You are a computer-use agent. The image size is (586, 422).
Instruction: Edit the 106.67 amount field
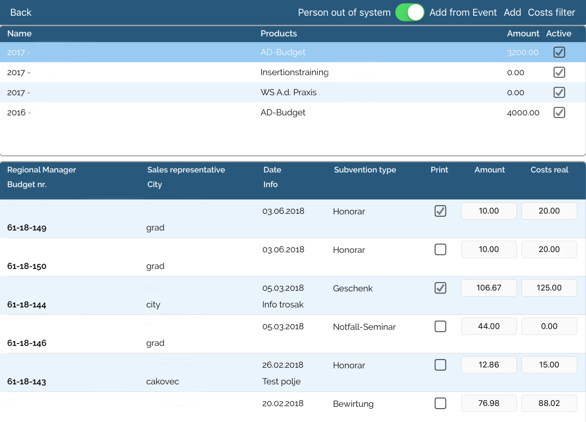[x=488, y=288]
